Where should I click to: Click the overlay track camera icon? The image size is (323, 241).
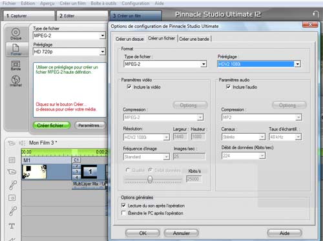click(12, 172)
